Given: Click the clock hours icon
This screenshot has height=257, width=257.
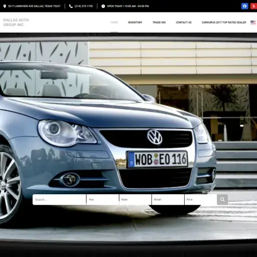Looking at the screenshot, I should point(103,6).
